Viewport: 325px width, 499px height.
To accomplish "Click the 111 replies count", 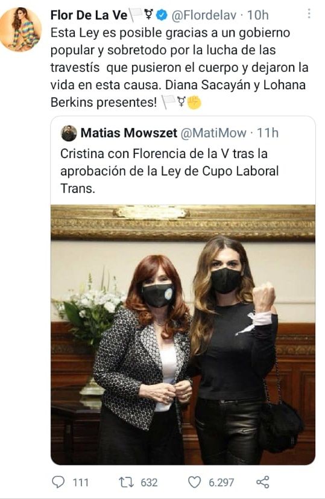I will coord(80,483).
